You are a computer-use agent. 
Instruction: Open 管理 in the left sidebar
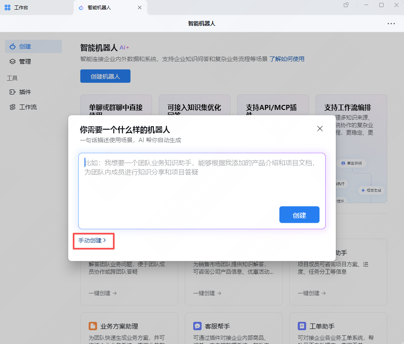(x=33, y=61)
